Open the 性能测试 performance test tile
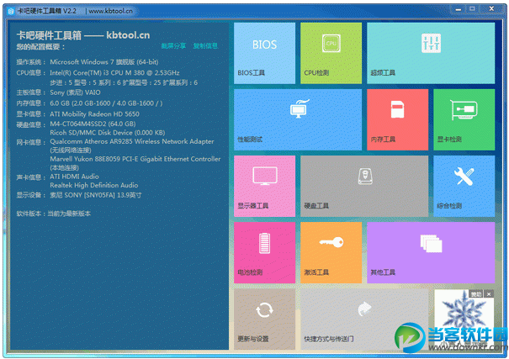Screen dimensions: 509x359 (x=298, y=119)
